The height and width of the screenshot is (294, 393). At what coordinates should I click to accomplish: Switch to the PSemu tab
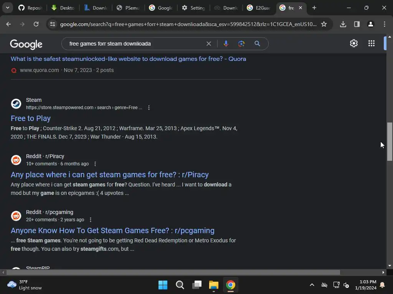[128, 8]
